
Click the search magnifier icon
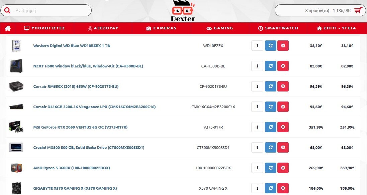[x=7, y=10]
